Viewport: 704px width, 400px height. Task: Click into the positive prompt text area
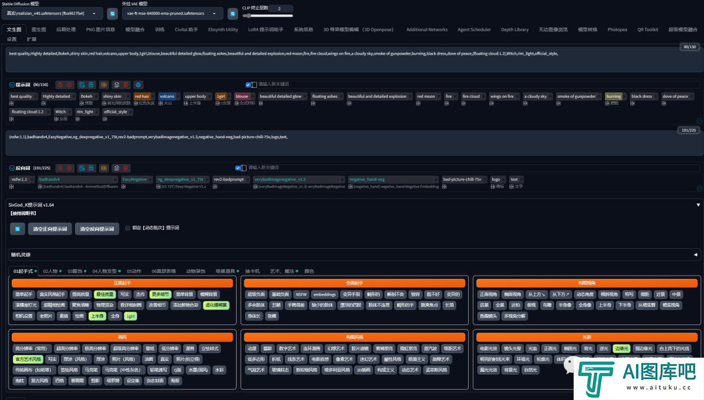(x=354, y=60)
